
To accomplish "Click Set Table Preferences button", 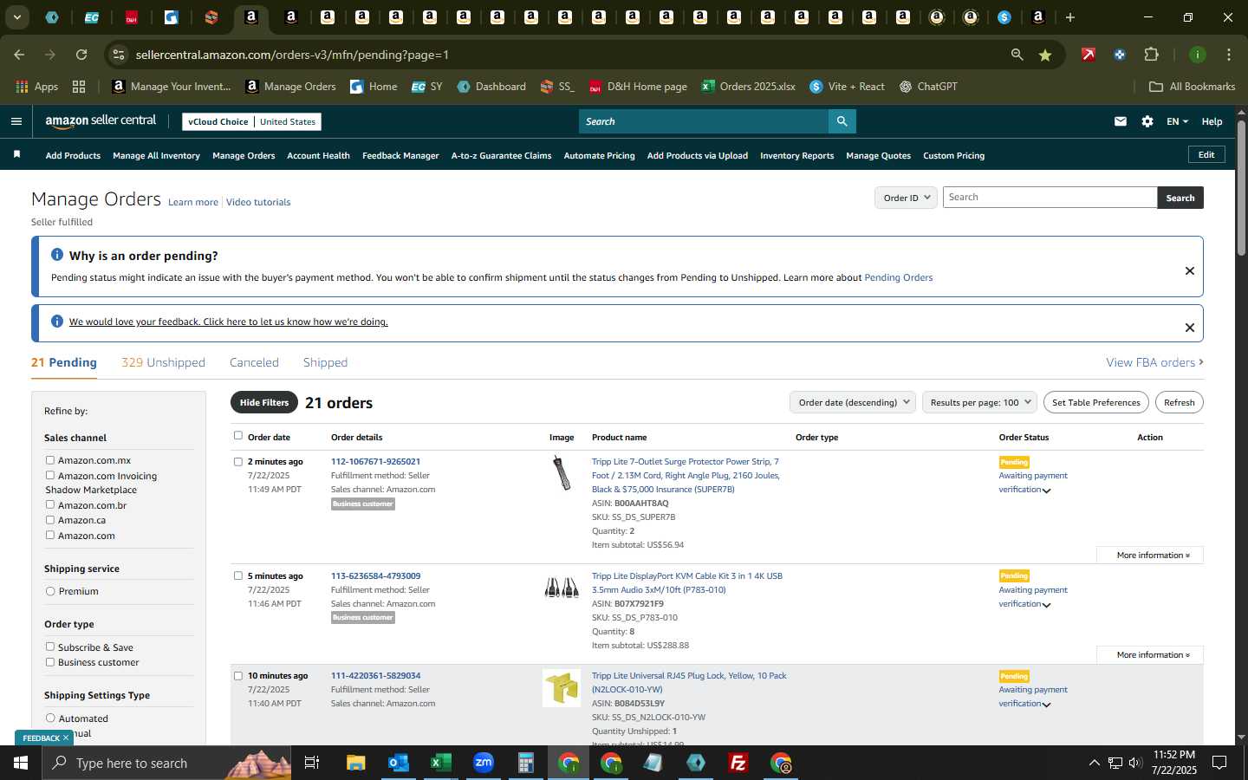I will [x=1095, y=402].
